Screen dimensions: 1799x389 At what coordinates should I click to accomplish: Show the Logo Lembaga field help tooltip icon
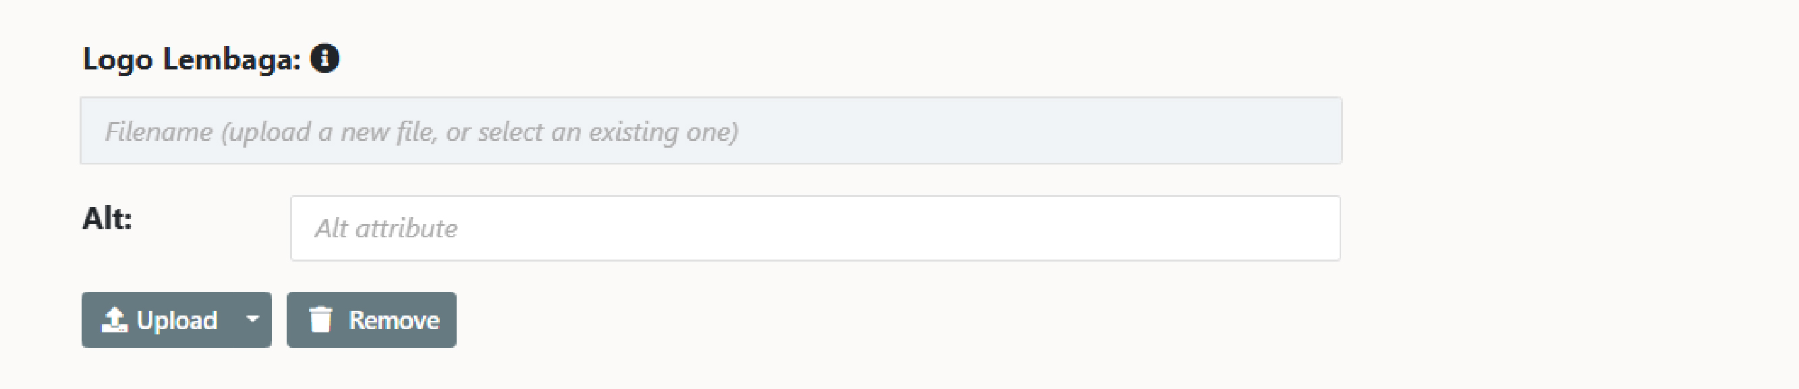tap(324, 58)
